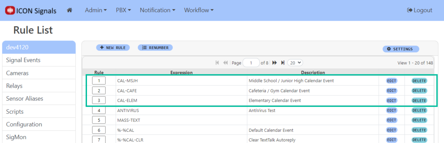
Task: Click 'AntiVirus Test' description
Action: (x=262, y=110)
